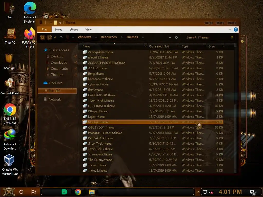Go forward with the Forward arrow button

click(49, 37)
